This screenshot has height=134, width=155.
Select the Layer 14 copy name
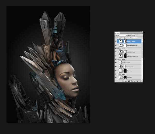coord(130,67)
